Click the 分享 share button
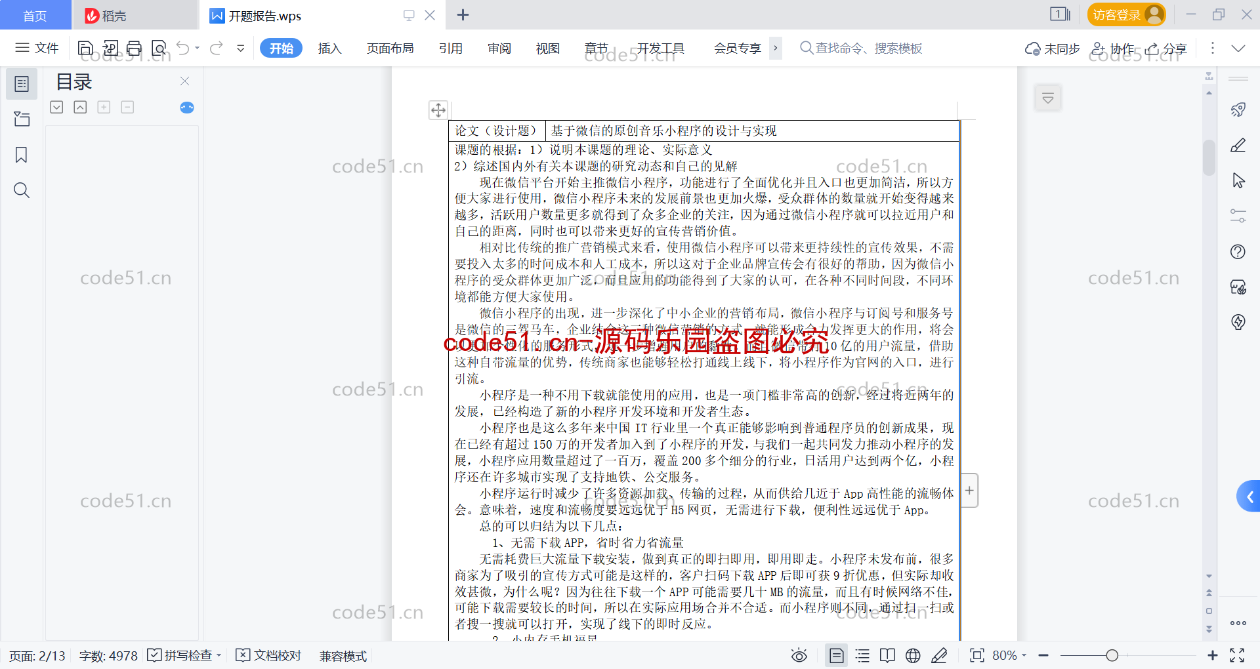 (1166, 49)
